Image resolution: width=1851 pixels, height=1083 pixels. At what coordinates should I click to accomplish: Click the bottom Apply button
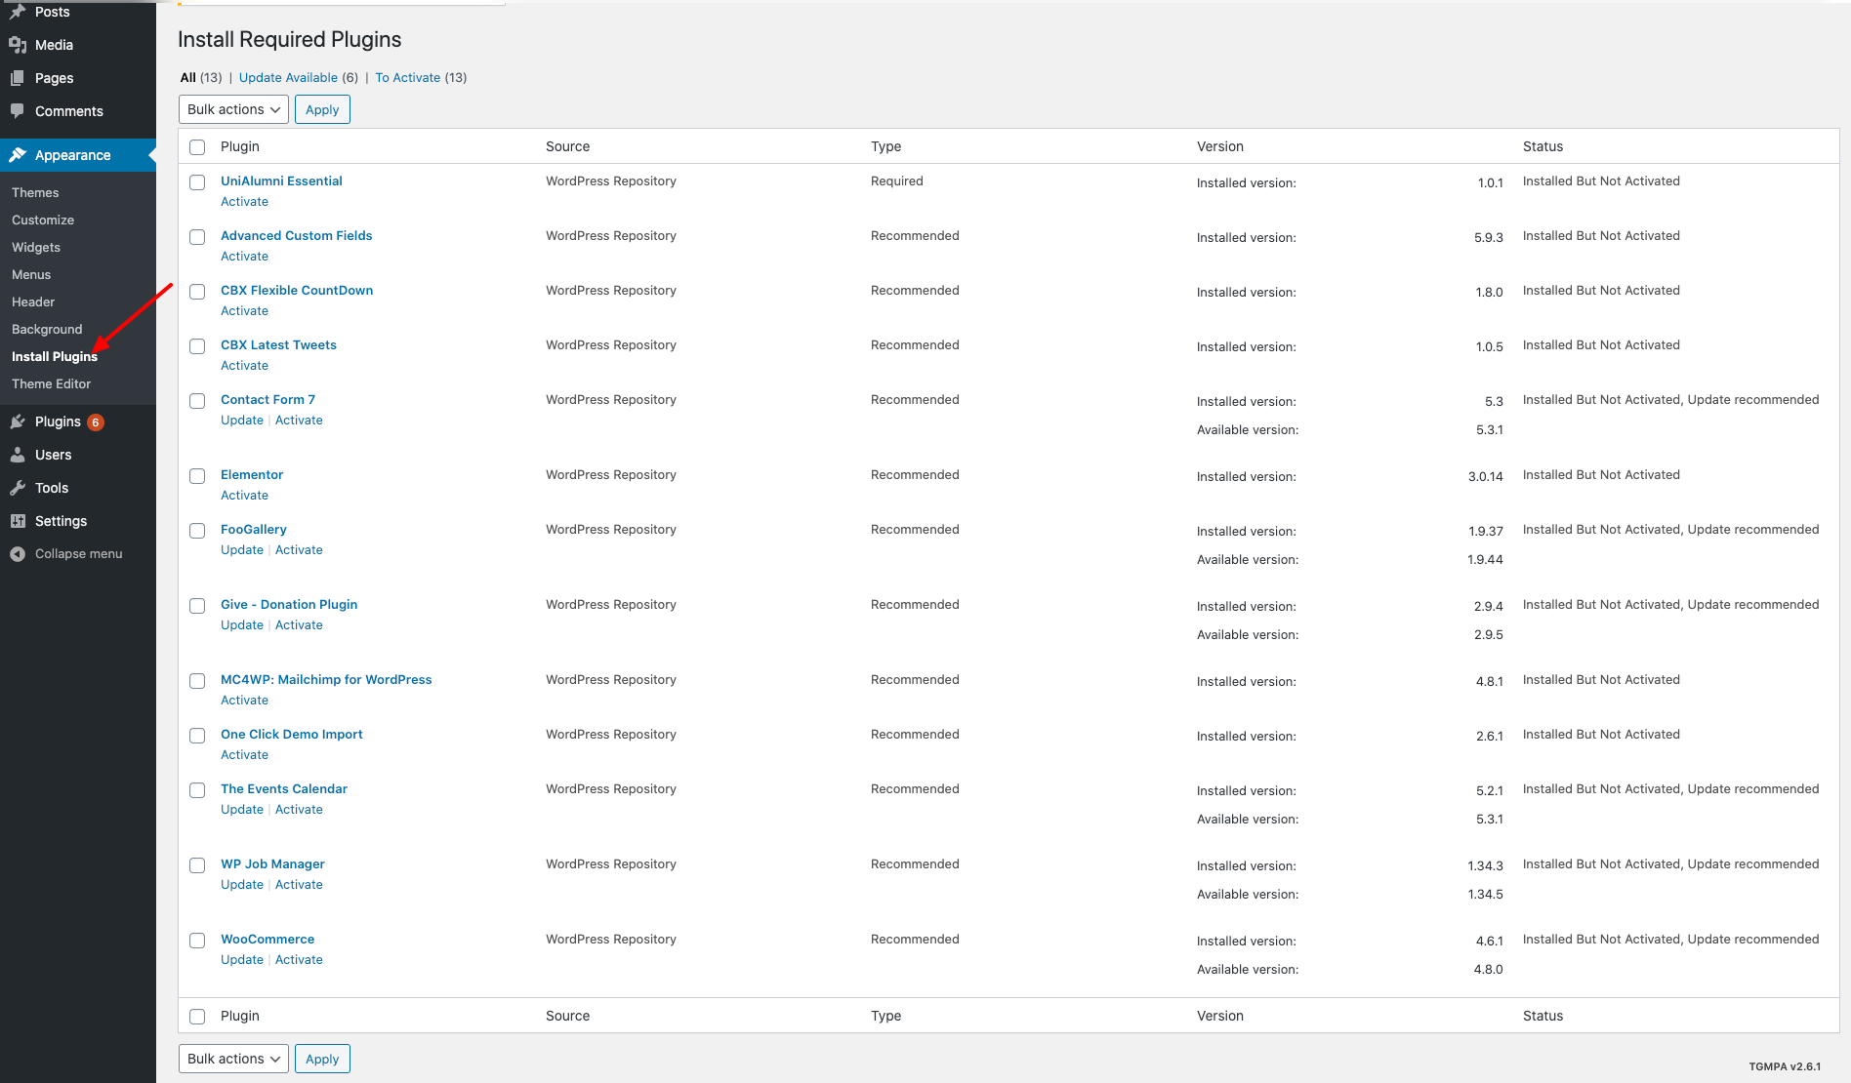click(x=322, y=1059)
